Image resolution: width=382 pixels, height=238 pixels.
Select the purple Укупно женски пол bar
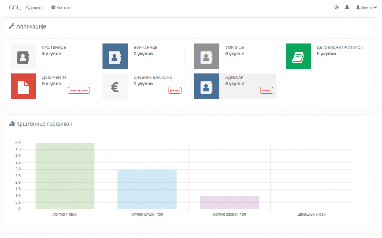click(229, 203)
